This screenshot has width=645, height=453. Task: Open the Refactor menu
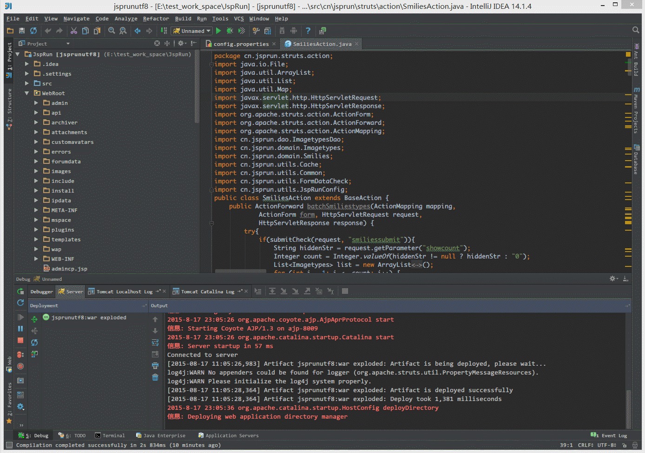click(156, 19)
